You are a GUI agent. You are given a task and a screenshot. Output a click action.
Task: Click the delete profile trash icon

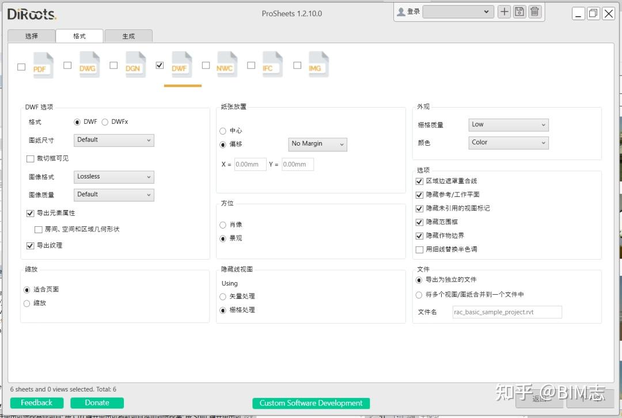click(x=534, y=11)
